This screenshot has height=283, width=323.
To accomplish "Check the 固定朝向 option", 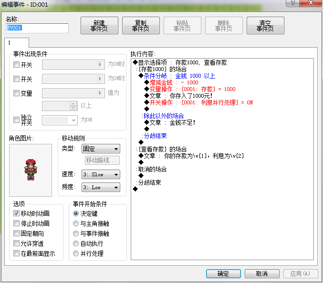I will tap(16, 233).
